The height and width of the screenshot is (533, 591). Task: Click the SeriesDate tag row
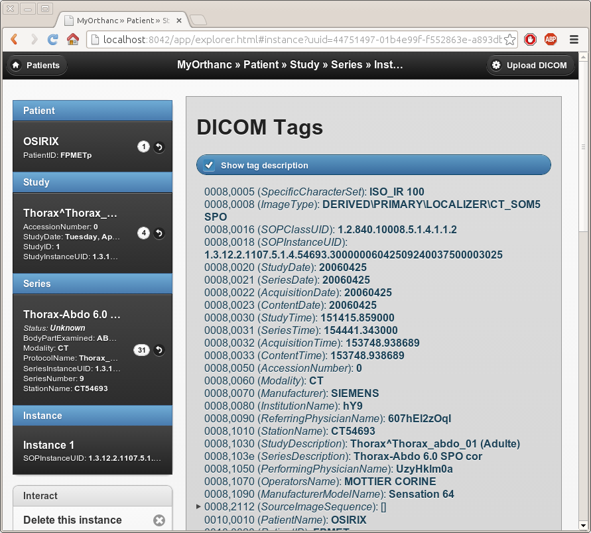pyautogui.click(x=287, y=280)
